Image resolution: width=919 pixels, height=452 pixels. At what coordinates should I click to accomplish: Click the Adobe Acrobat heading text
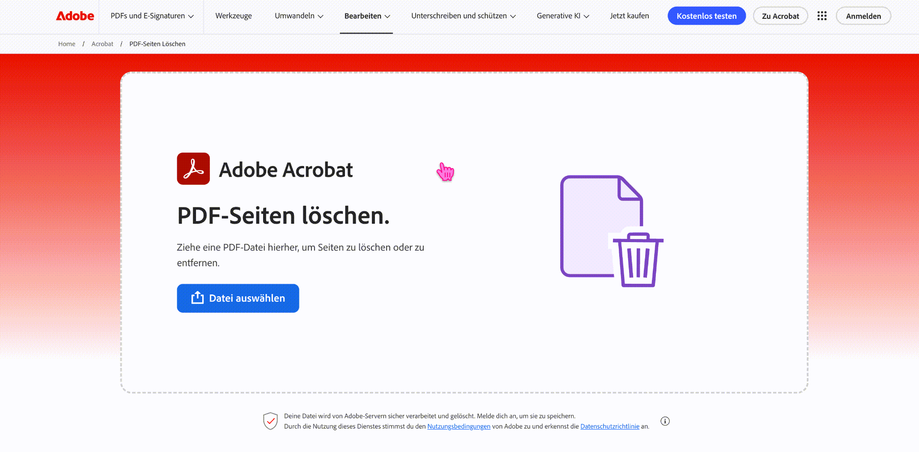(286, 170)
